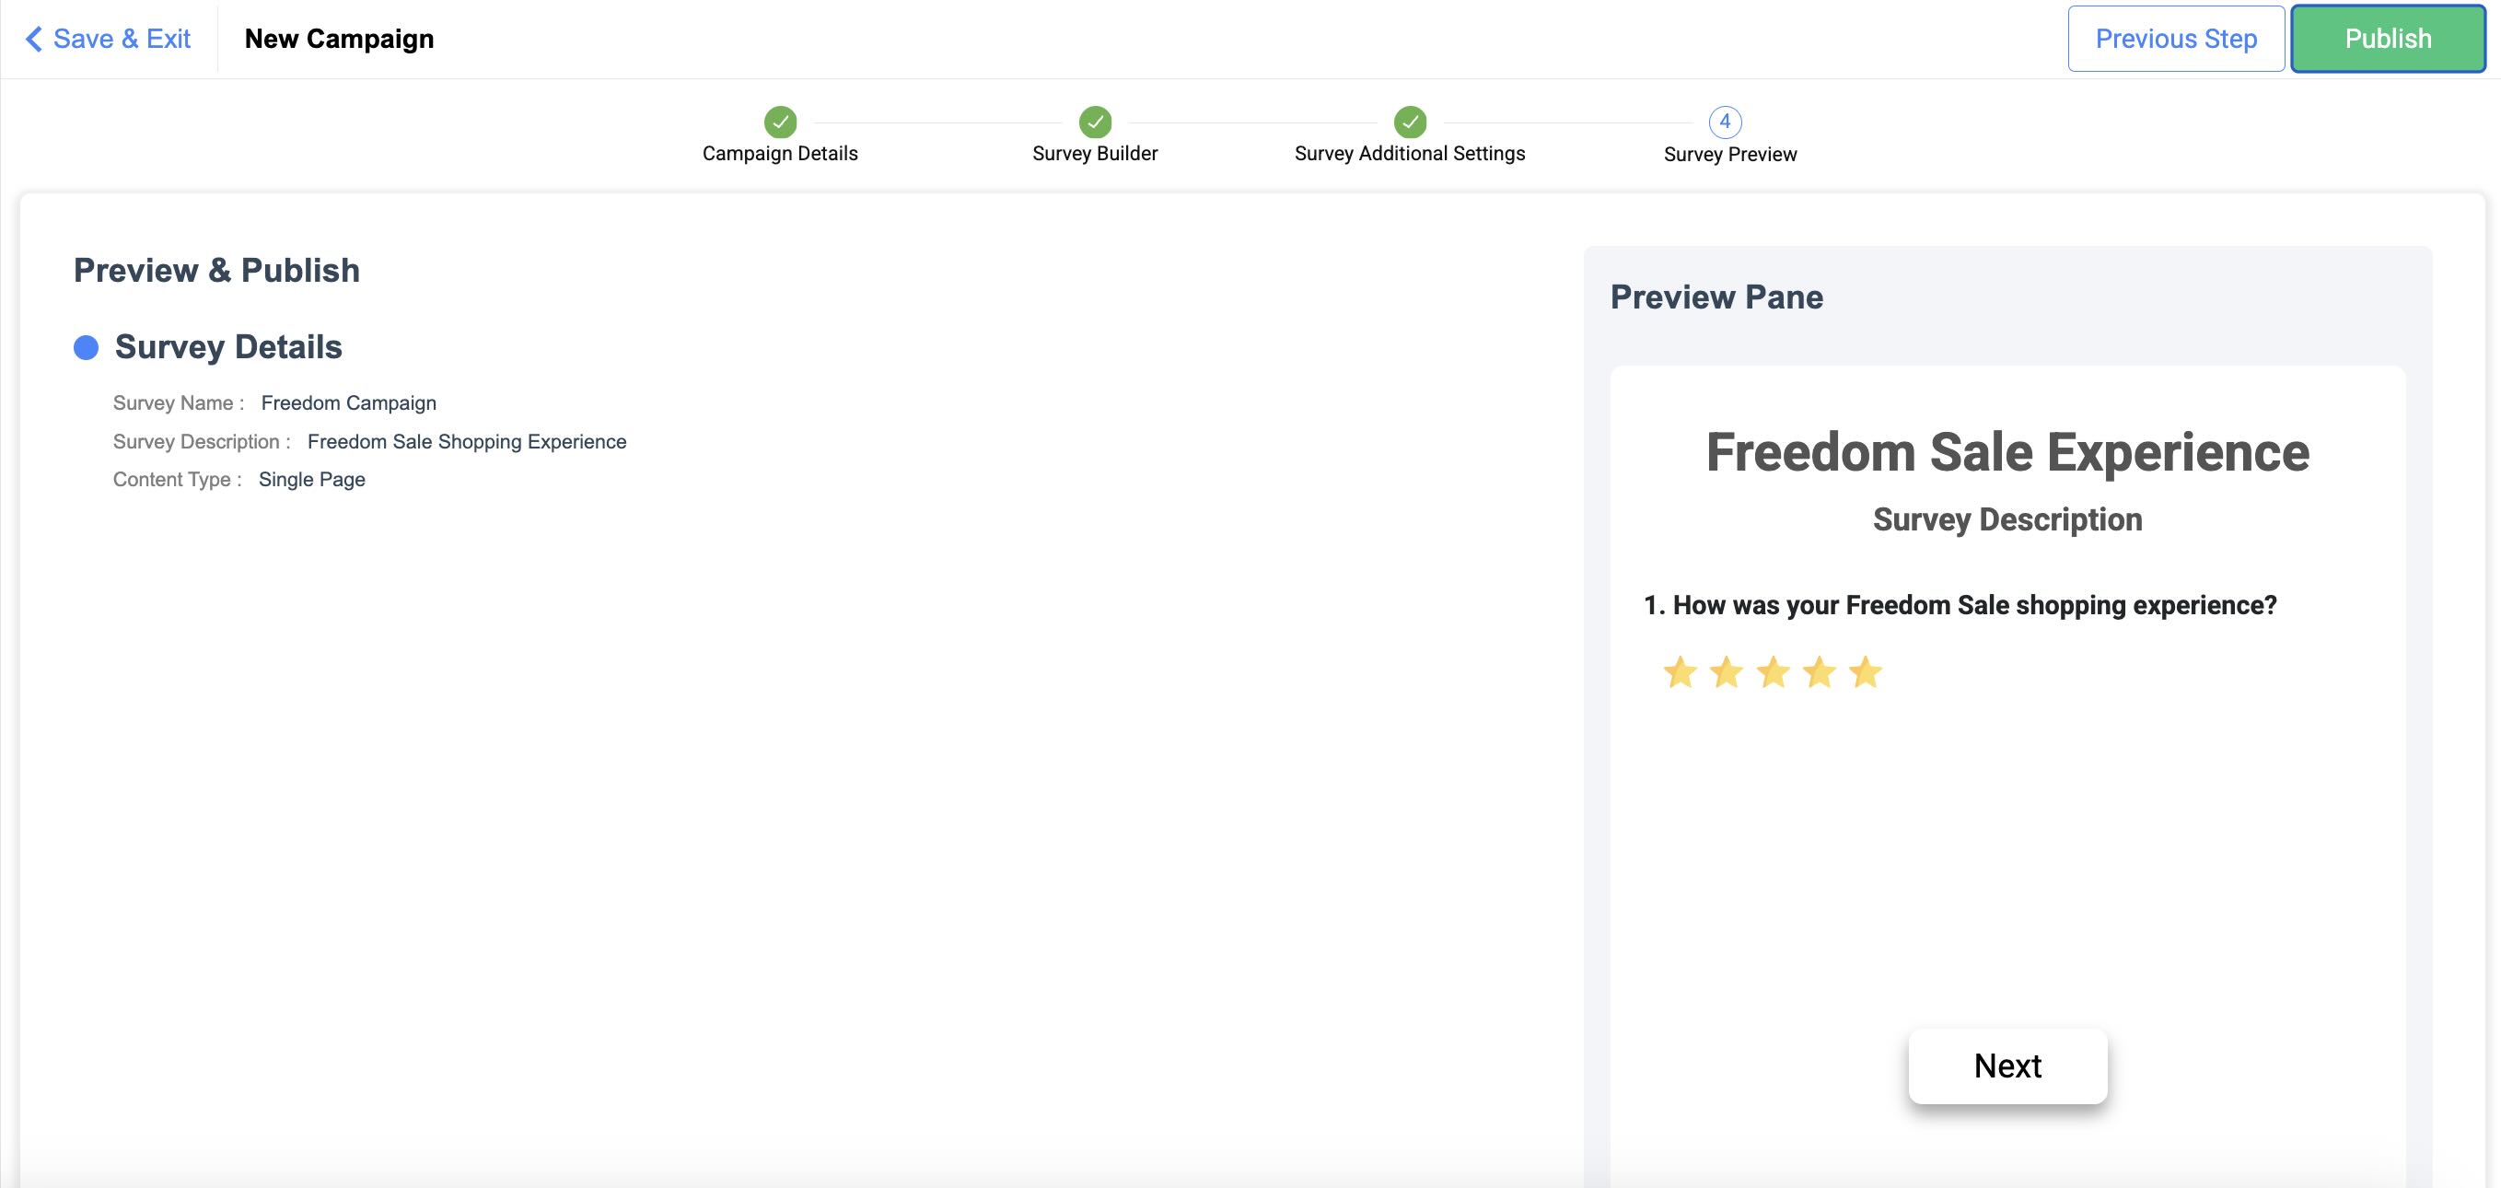
Task: Open Survey Additional Settings step label
Action: point(1410,154)
